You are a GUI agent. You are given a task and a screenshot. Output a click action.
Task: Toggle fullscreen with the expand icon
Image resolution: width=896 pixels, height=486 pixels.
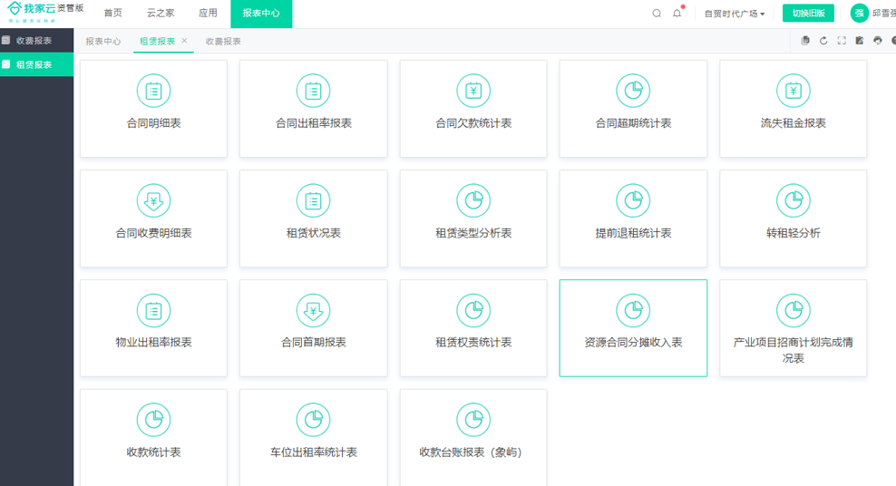[842, 41]
